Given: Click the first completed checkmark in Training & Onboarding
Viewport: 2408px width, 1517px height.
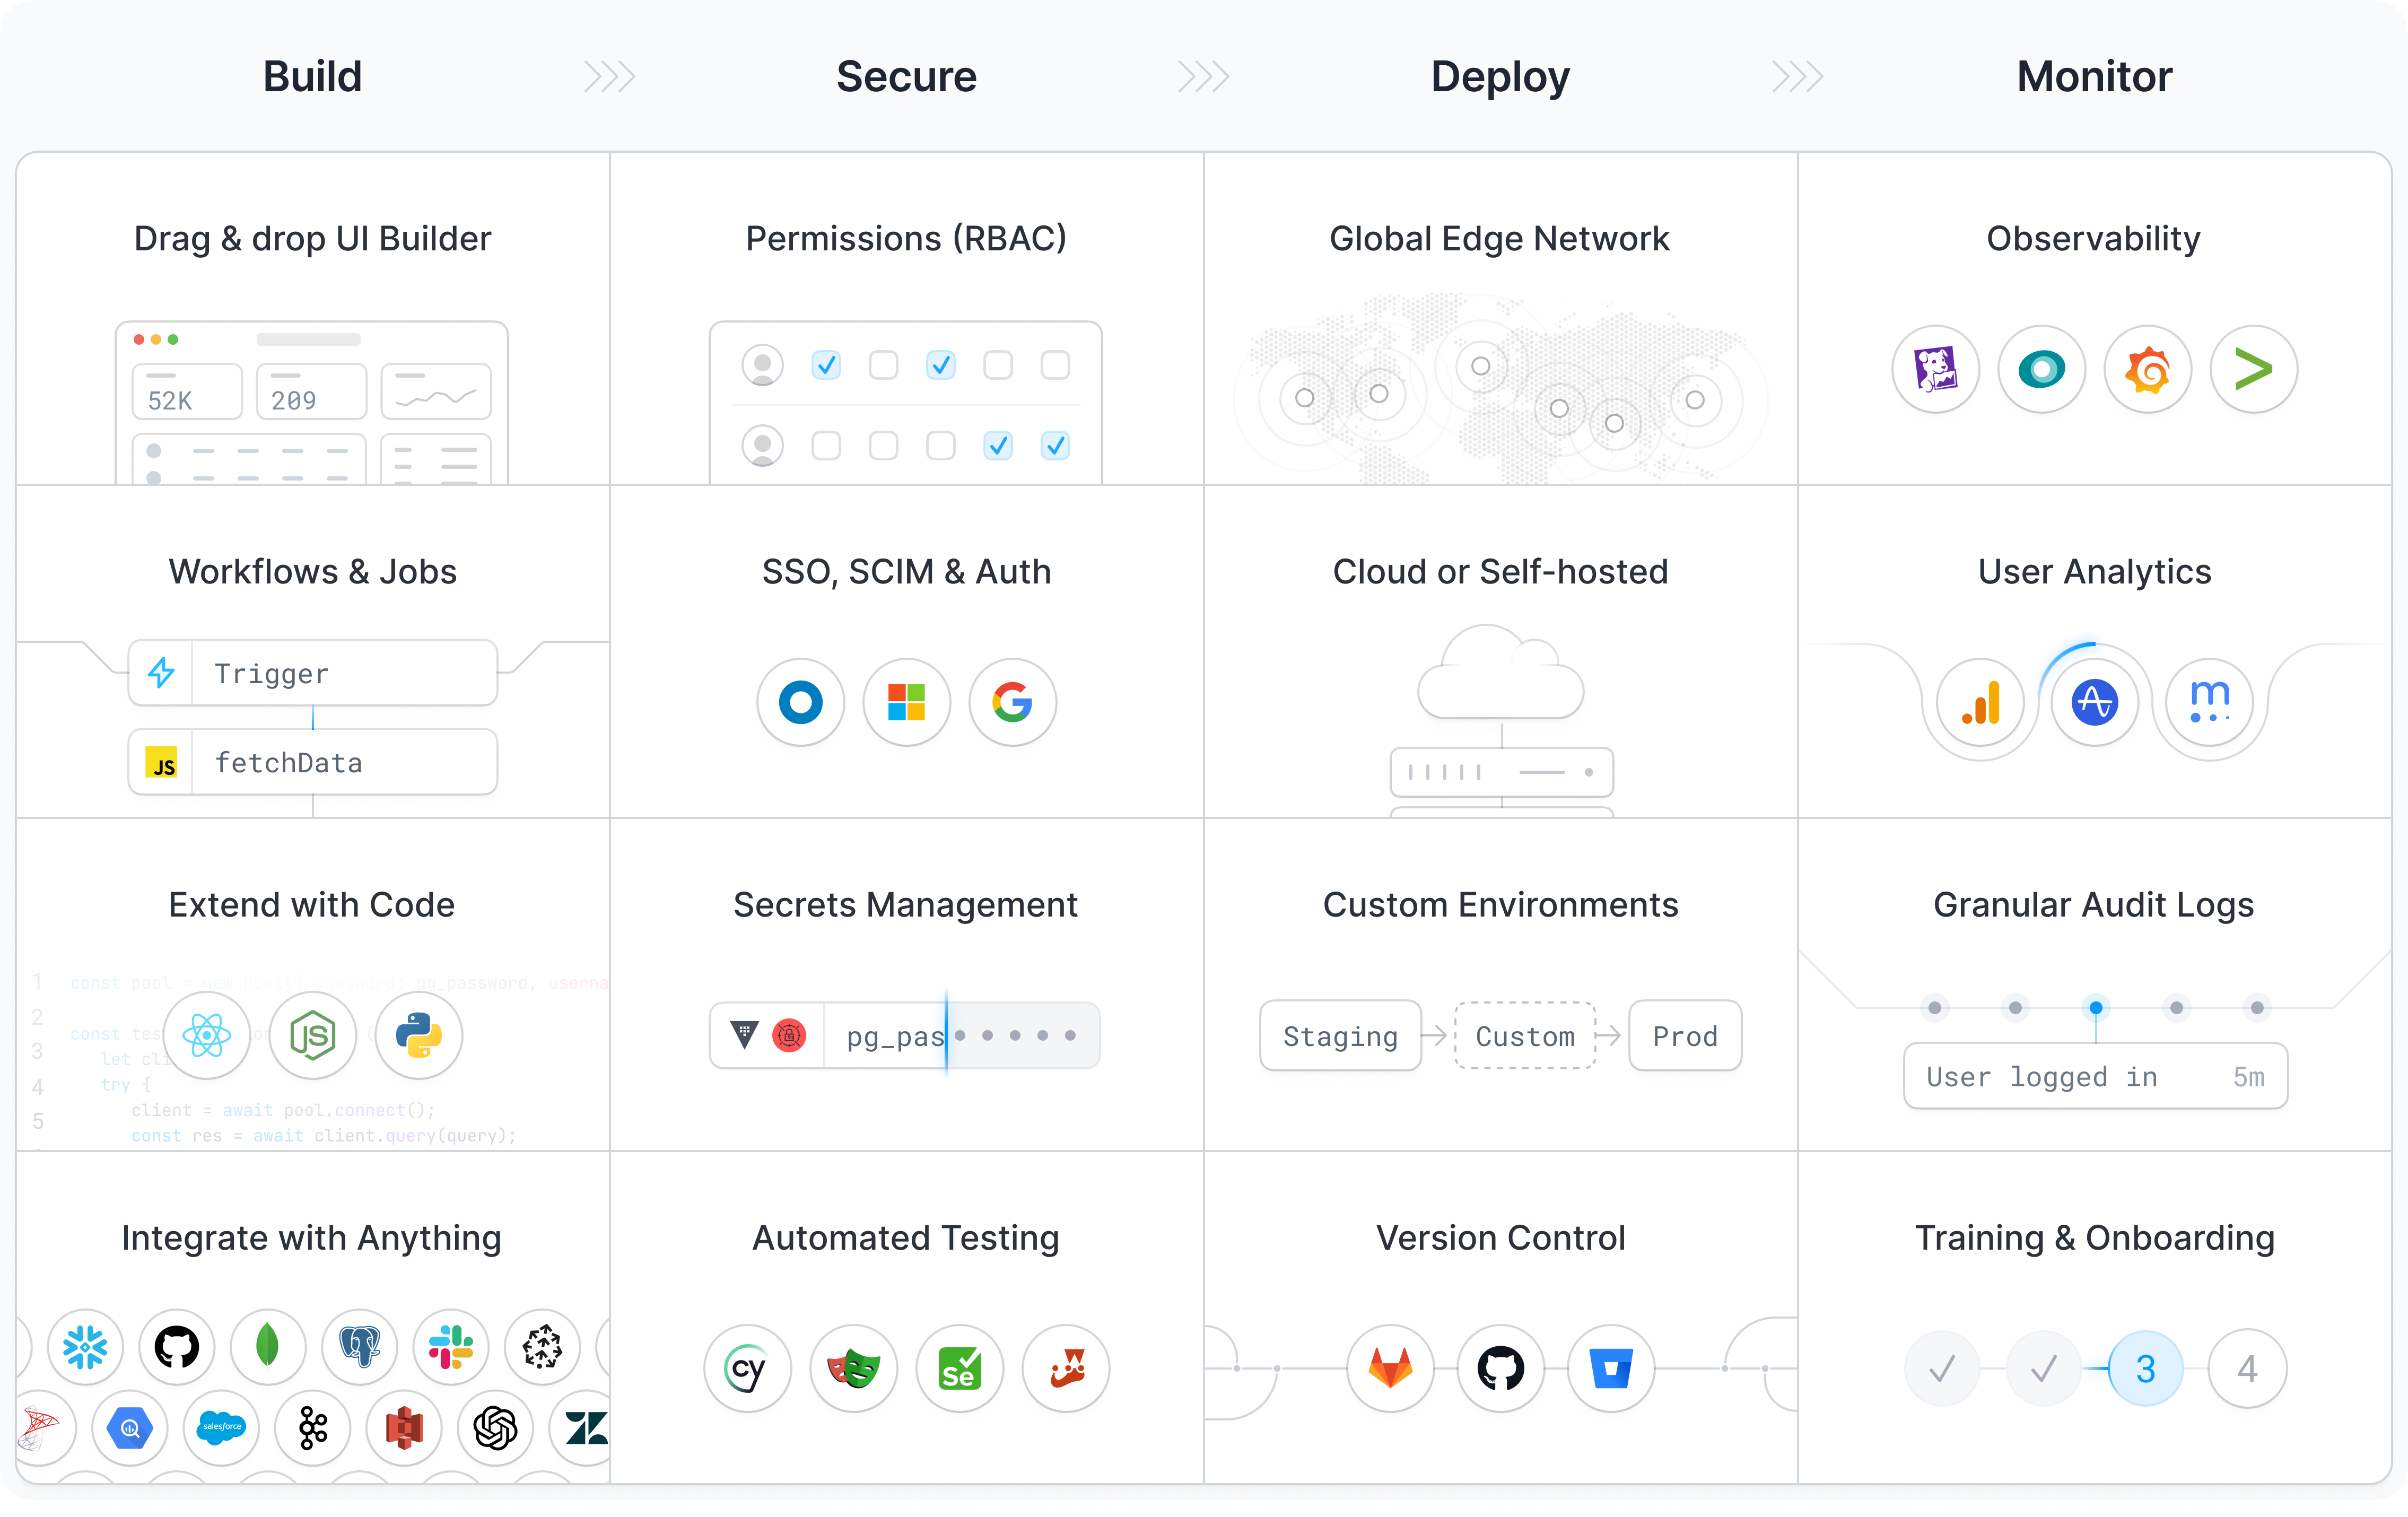Looking at the screenshot, I should pos(1941,1367).
